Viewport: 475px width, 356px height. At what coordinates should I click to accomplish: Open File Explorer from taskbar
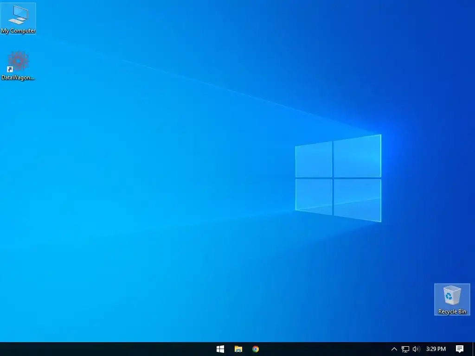(238, 349)
